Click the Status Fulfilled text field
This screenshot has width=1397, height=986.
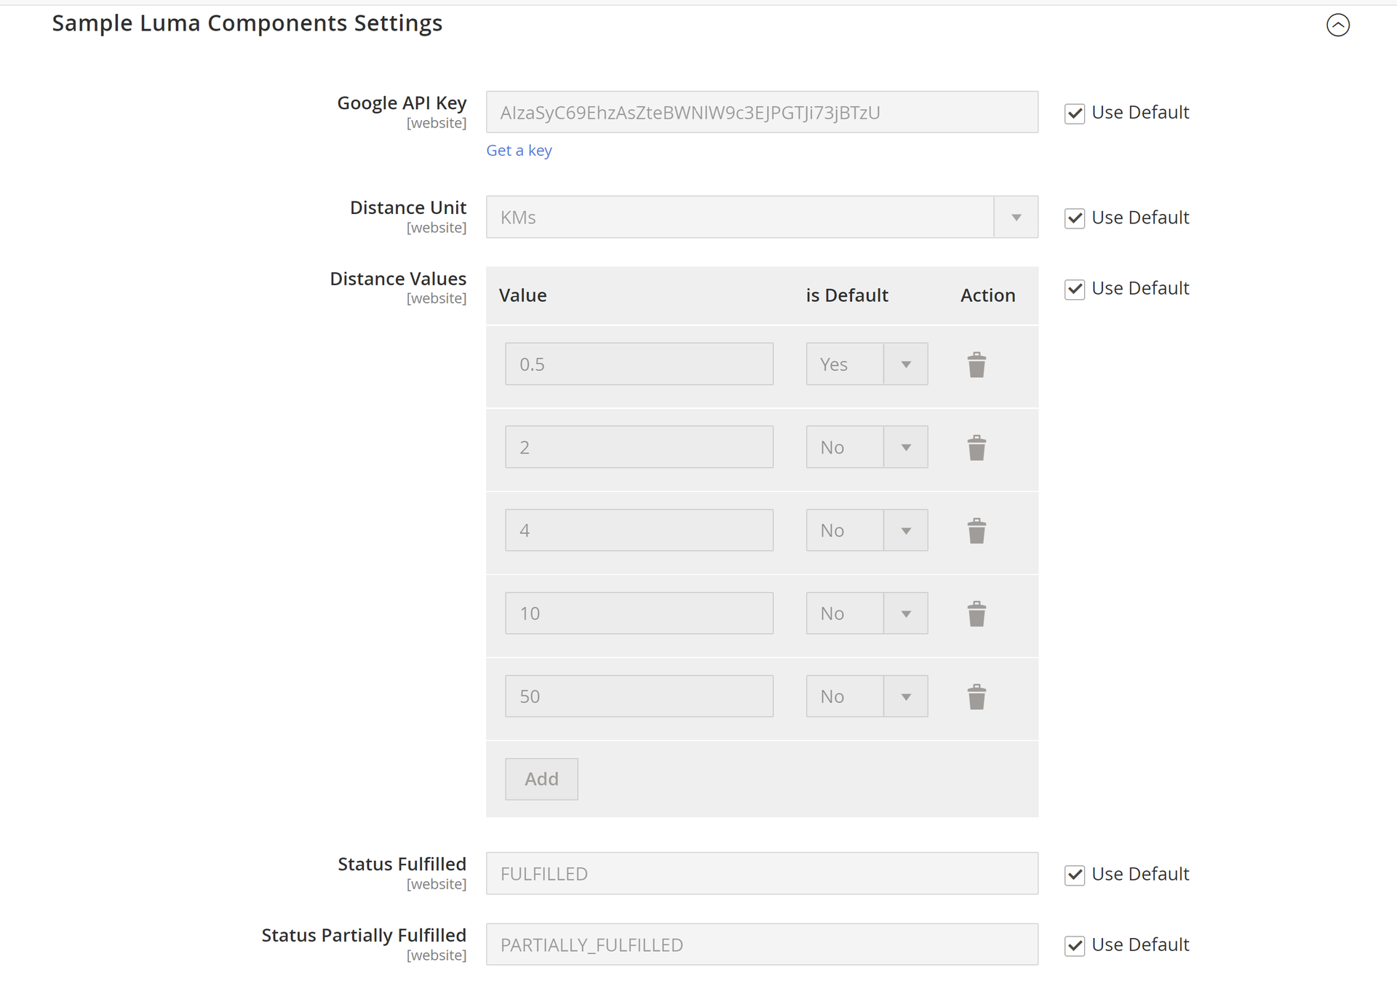761,873
